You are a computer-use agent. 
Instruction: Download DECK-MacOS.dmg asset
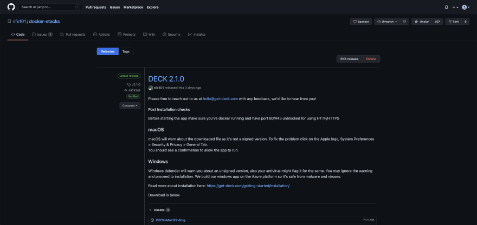(170, 220)
